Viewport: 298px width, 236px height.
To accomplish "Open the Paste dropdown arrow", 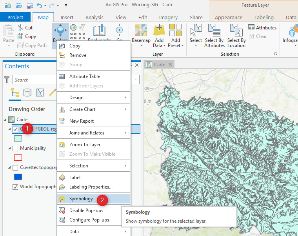I will (x=9, y=45).
